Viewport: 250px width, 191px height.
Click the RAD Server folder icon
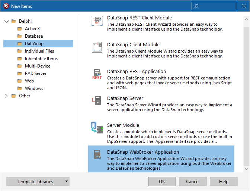pyautogui.click(x=20, y=73)
